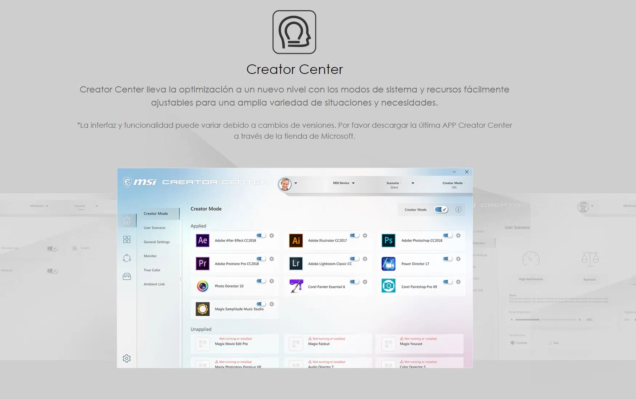636x399 pixels.
Task: Open the True Color tab
Action: [x=152, y=270]
